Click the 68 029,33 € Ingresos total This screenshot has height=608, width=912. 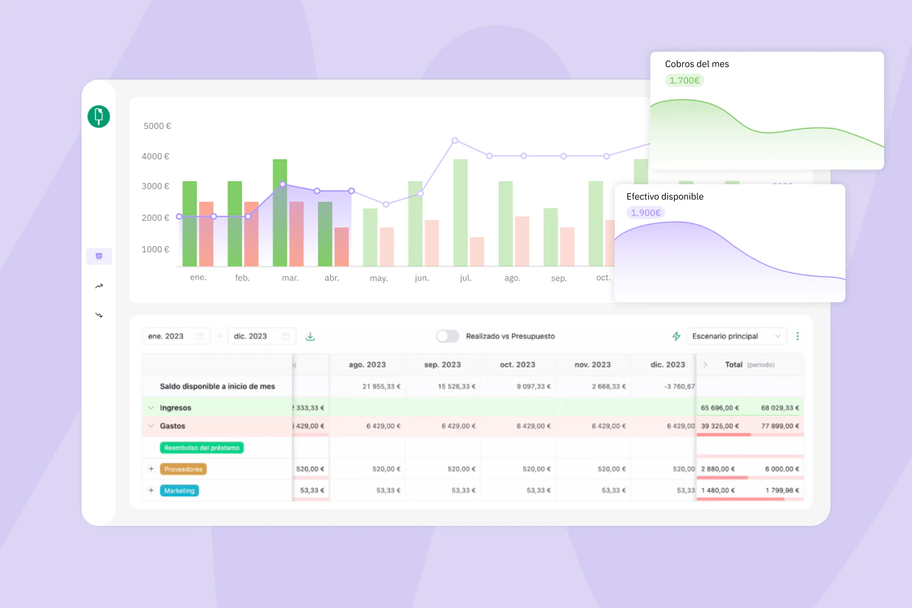coord(780,408)
